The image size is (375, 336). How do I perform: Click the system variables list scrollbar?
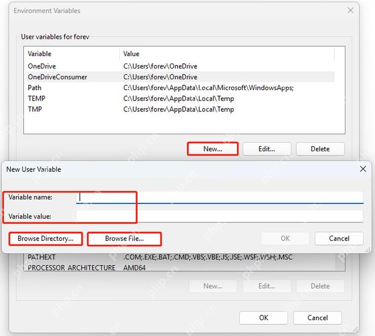click(x=340, y=262)
